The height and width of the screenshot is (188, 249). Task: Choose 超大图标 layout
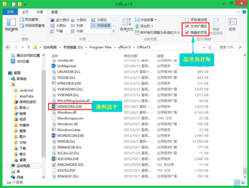[60, 20]
